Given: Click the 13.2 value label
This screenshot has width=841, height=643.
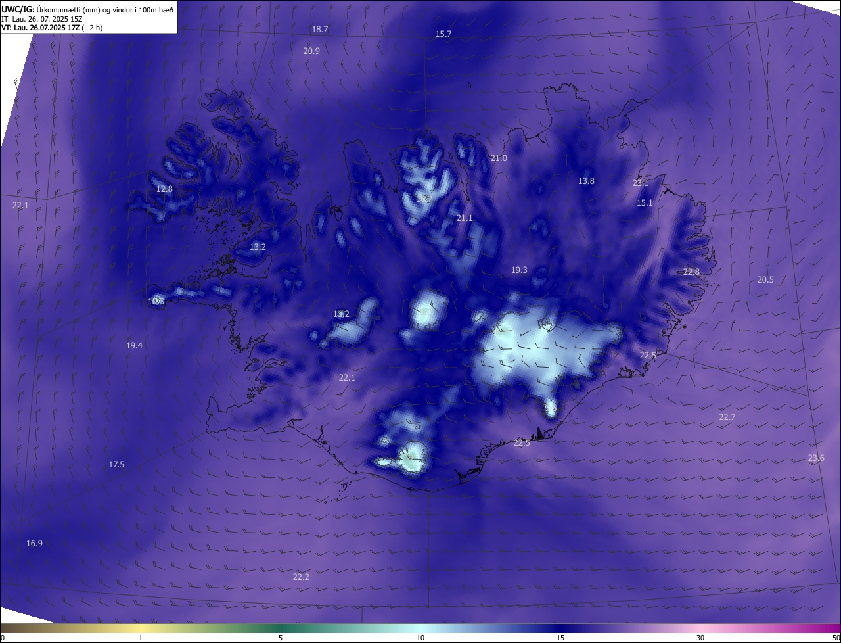Looking at the screenshot, I should (x=258, y=247).
